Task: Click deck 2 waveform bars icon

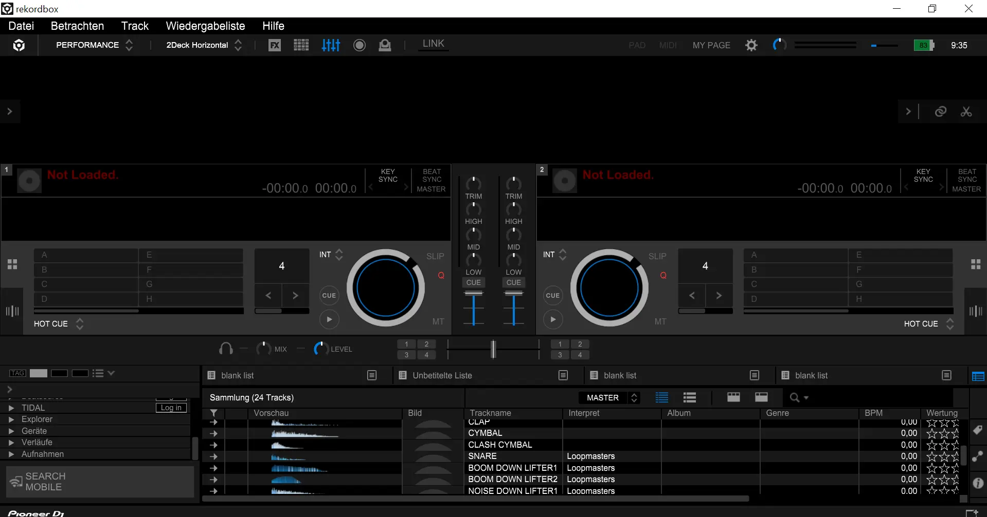Action: click(976, 311)
